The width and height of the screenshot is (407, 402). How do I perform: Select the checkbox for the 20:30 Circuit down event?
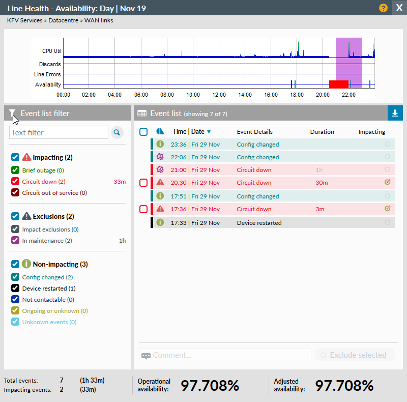pyautogui.click(x=143, y=183)
